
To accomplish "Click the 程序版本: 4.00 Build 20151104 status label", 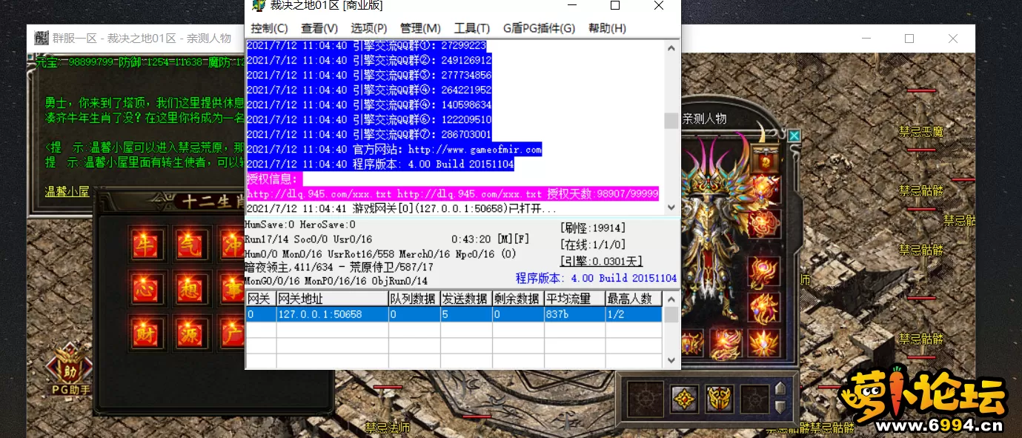I will [596, 279].
